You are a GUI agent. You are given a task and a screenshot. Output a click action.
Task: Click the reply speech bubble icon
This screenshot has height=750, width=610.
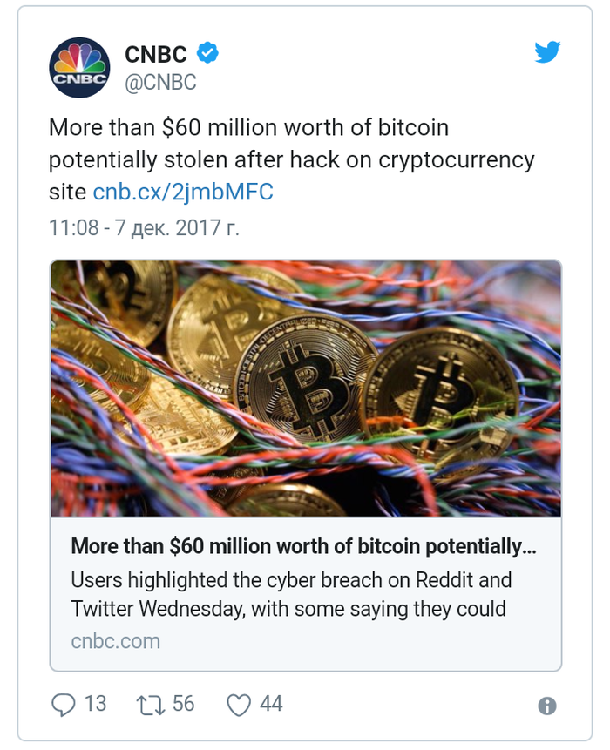click(x=64, y=704)
